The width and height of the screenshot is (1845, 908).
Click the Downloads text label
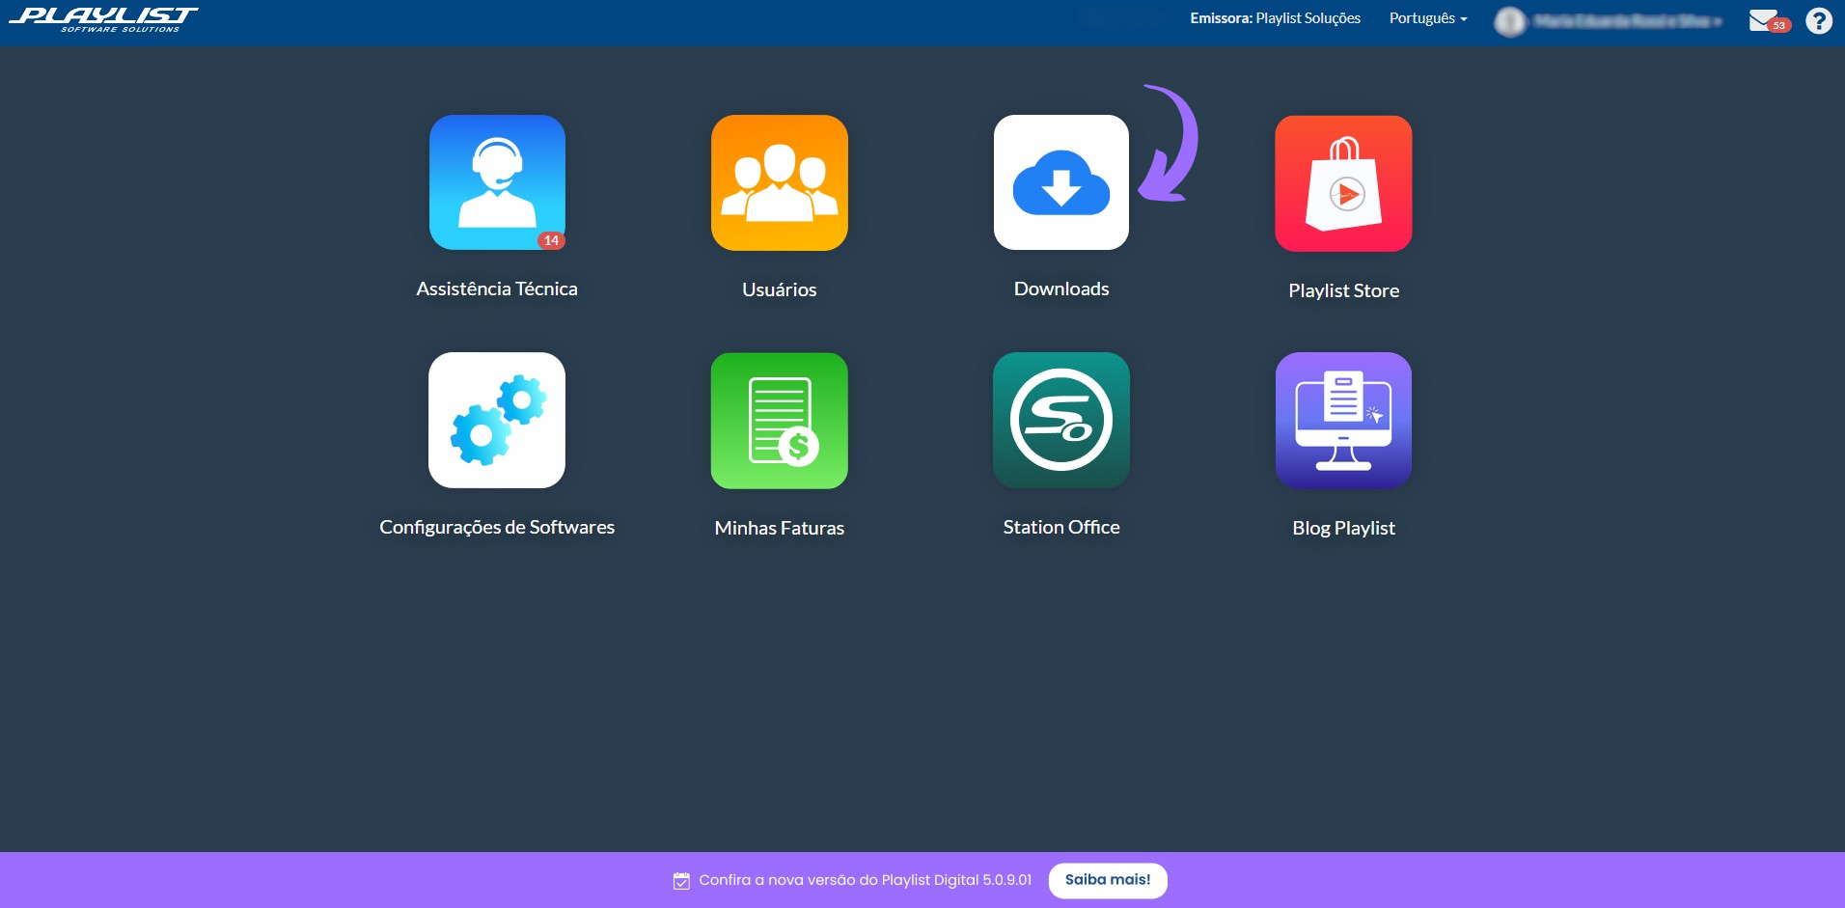[1060, 289]
